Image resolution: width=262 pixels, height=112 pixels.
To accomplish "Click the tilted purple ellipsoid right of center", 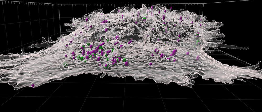I will (x=174, y=52).
